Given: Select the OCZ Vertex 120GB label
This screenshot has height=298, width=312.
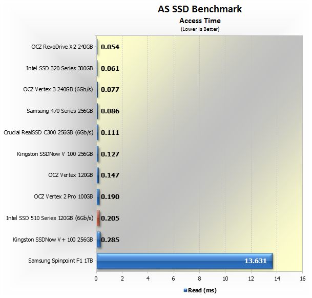Looking at the screenshot, I should pyautogui.click(x=71, y=175).
